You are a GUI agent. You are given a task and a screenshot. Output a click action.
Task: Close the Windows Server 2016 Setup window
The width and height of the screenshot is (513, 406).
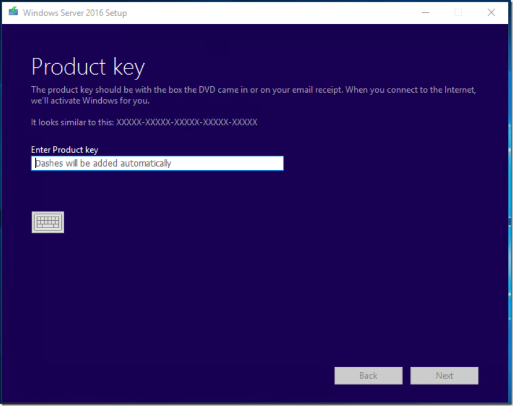[492, 12]
